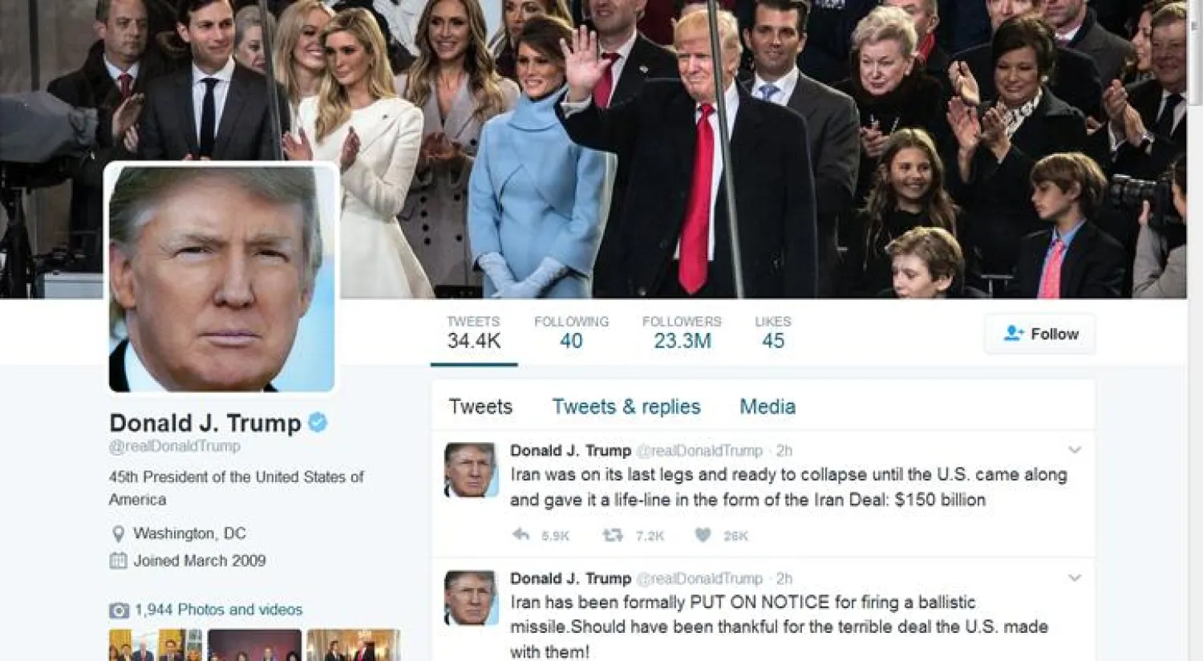This screenshot has width=1203, height=661.
Task: Expand the options chevron on the second tweet
Action: tap(1075, 578)
